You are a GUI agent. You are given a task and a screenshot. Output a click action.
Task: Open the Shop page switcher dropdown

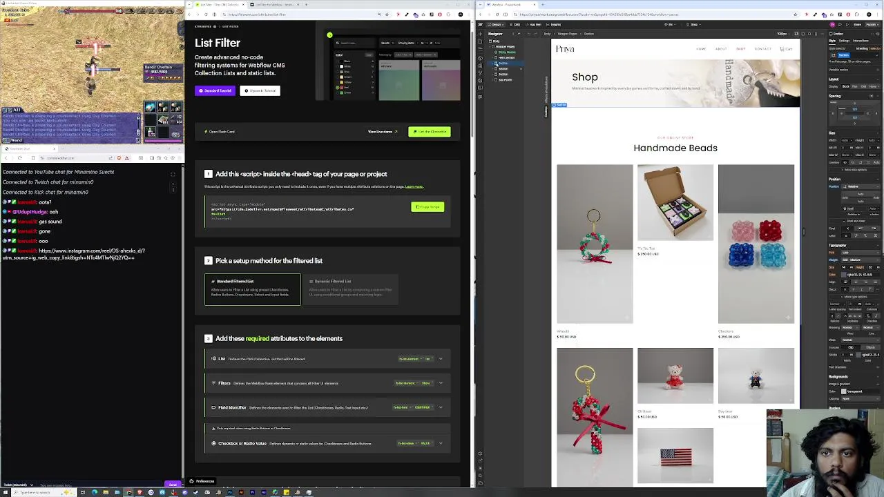[694, 24]
